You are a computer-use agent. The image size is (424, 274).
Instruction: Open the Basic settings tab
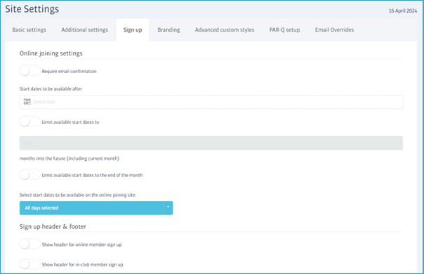tap(29, 30)
